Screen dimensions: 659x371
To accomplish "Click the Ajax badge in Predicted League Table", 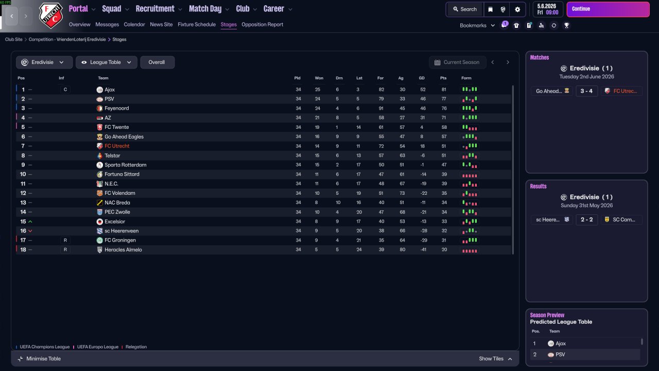I will (x=551, y=344).
